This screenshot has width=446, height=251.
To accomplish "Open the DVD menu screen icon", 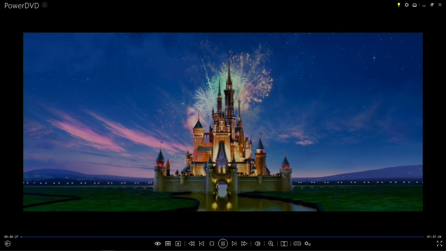I will [168, 244].
